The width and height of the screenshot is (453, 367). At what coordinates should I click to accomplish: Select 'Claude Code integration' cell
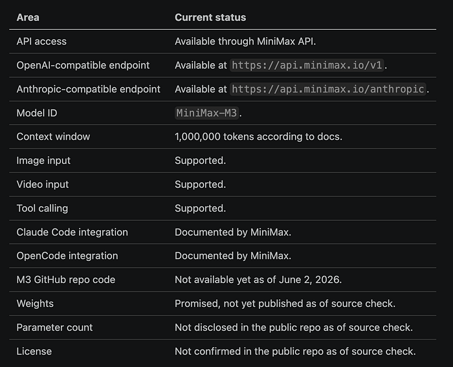pos(72,232)
